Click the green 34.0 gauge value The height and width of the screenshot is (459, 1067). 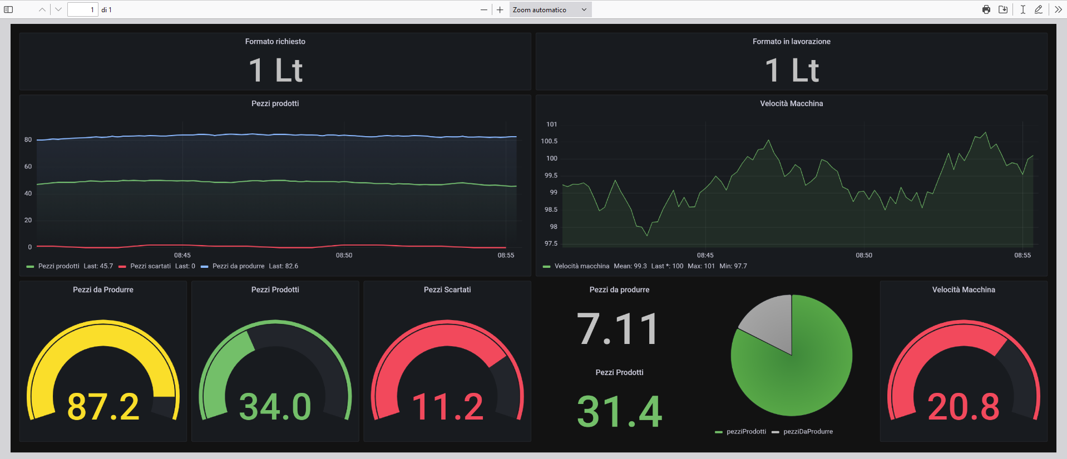[x=275, y=406]
